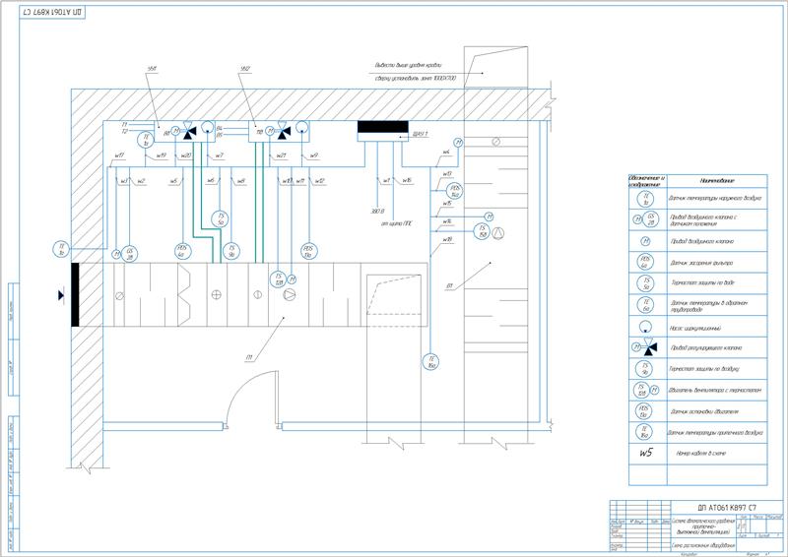Click the black ЩАУ 1 control cabinet block
This screenshot has width=788, height=557.
point(382,127)
